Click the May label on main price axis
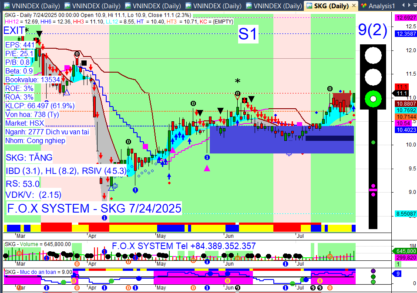This screenshot has width=417, height=293. click(161, 236)
